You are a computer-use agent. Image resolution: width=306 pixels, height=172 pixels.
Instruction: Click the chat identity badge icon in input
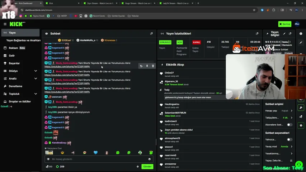click(x=48, y=159)
